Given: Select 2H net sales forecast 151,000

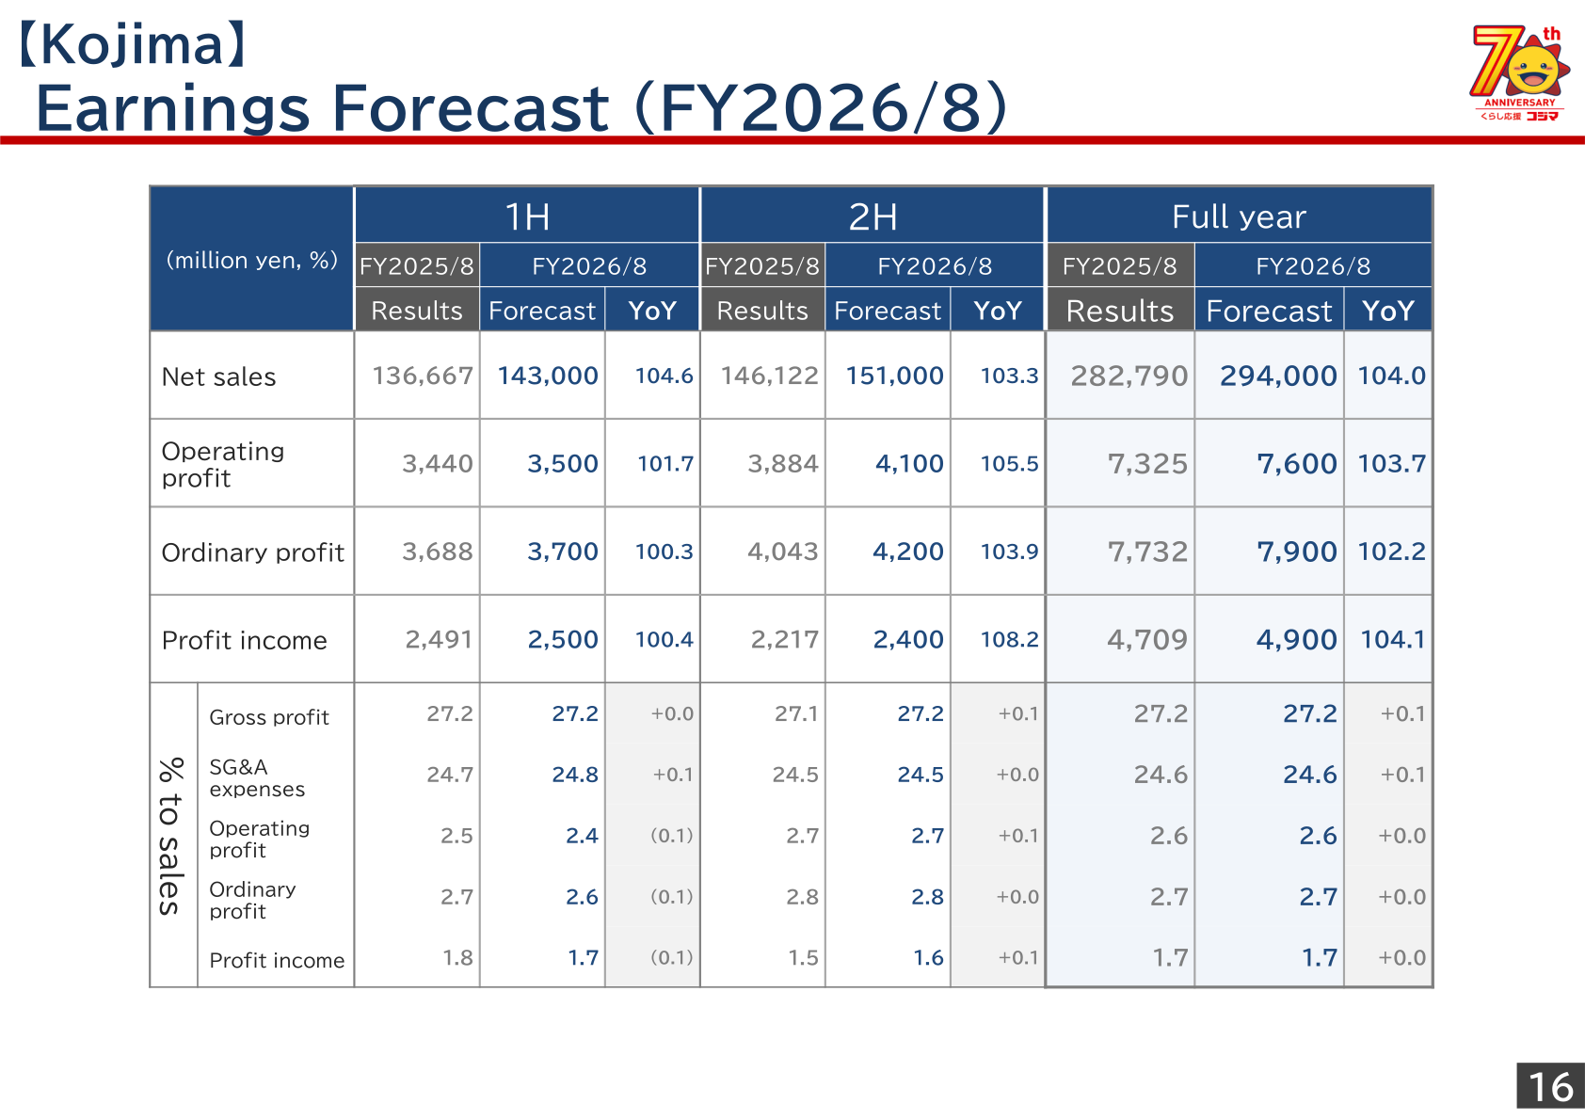Looking at the screenshot, I should tap(894, 376).
